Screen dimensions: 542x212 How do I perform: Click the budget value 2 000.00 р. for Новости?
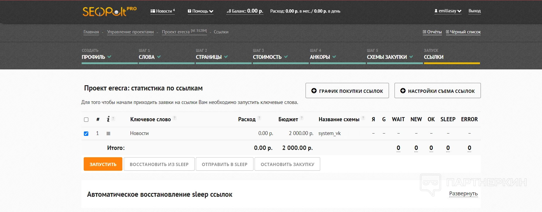click(301, 133)
